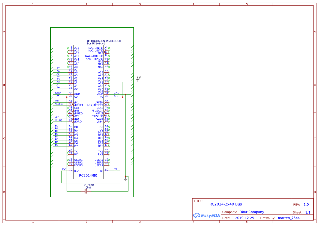Select the date 2019-12-25 field
The height and width of the screenshot is (226, 319).
point(244,218)
